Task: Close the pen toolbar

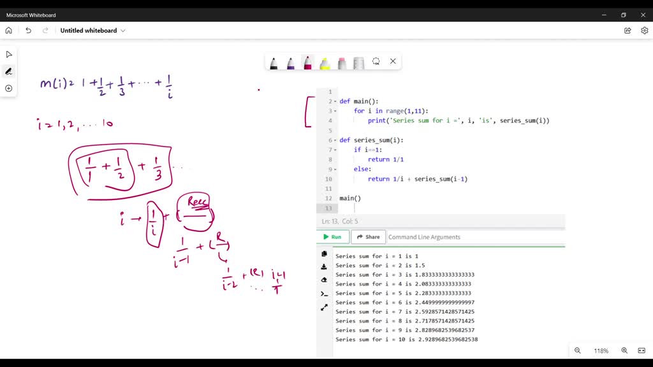Action: [x=393, y=61]
